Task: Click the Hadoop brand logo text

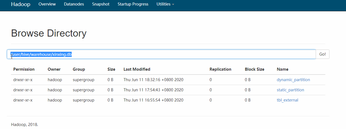Action: tap(21, 4)
